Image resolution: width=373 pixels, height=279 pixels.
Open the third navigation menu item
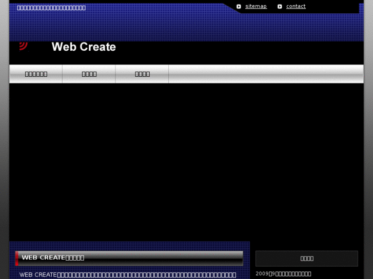142,74
